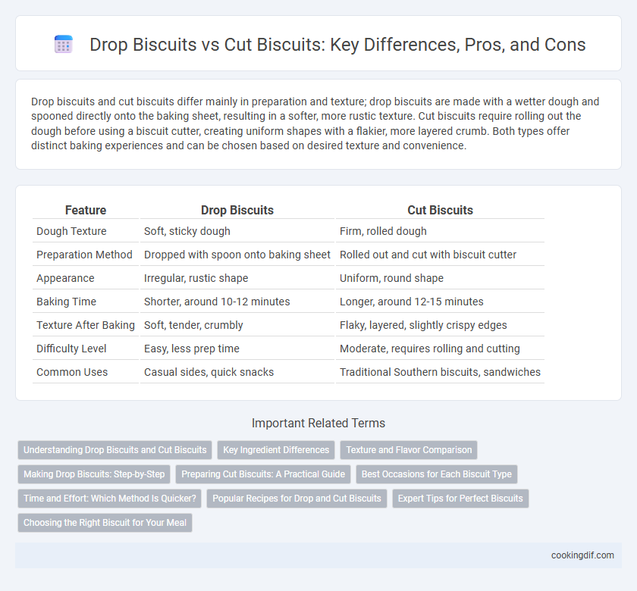Screen dimensions: 637x591
Task: Click the calendar icon beside the title
Action: point(64,44)
